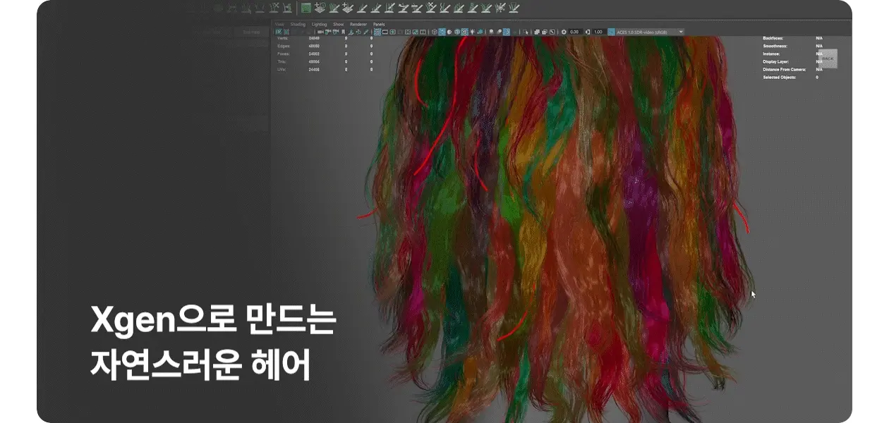Click the gear-shaped exposure icon beside 0.00

tap(564, 32)
